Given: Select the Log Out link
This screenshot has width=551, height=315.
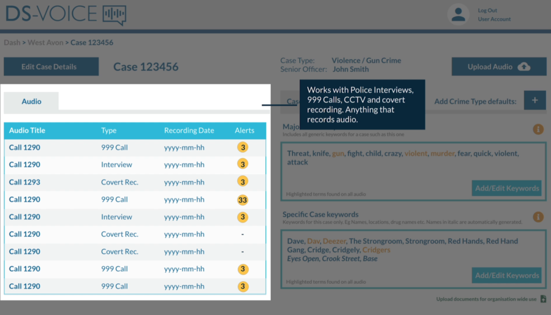Looking at the screenshot, I should pos(489,10).
